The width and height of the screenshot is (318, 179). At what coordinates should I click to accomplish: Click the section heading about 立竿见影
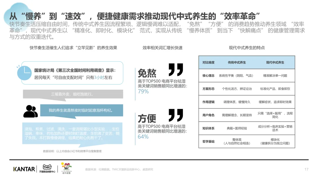[x=73, y=48]
